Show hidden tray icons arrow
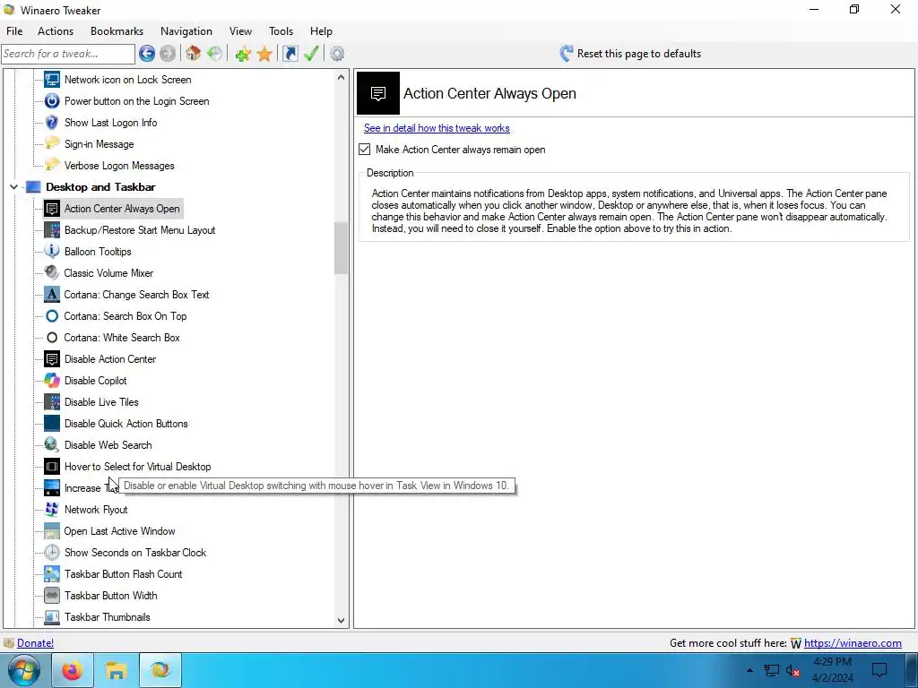918x688 pixels. [x=750, y=670]
